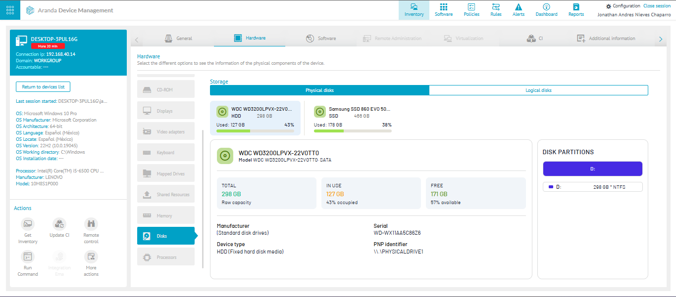Click the FREE 171 GB card
The width and height of the screenshot is (676, 297).
(x=476, y=193)
